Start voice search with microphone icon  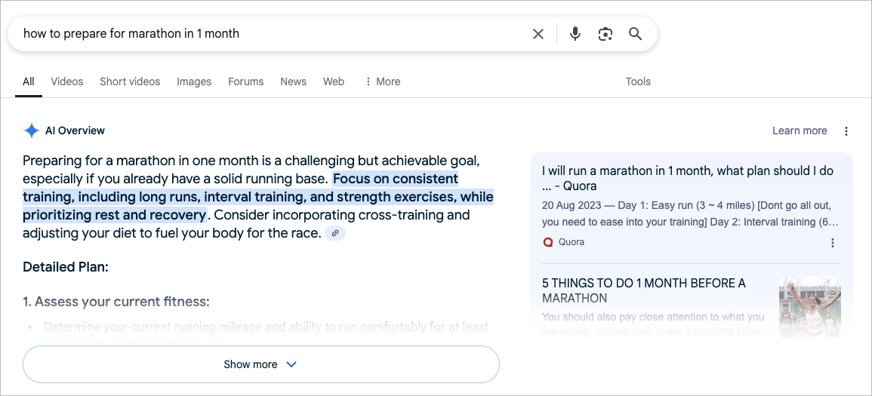575,34
